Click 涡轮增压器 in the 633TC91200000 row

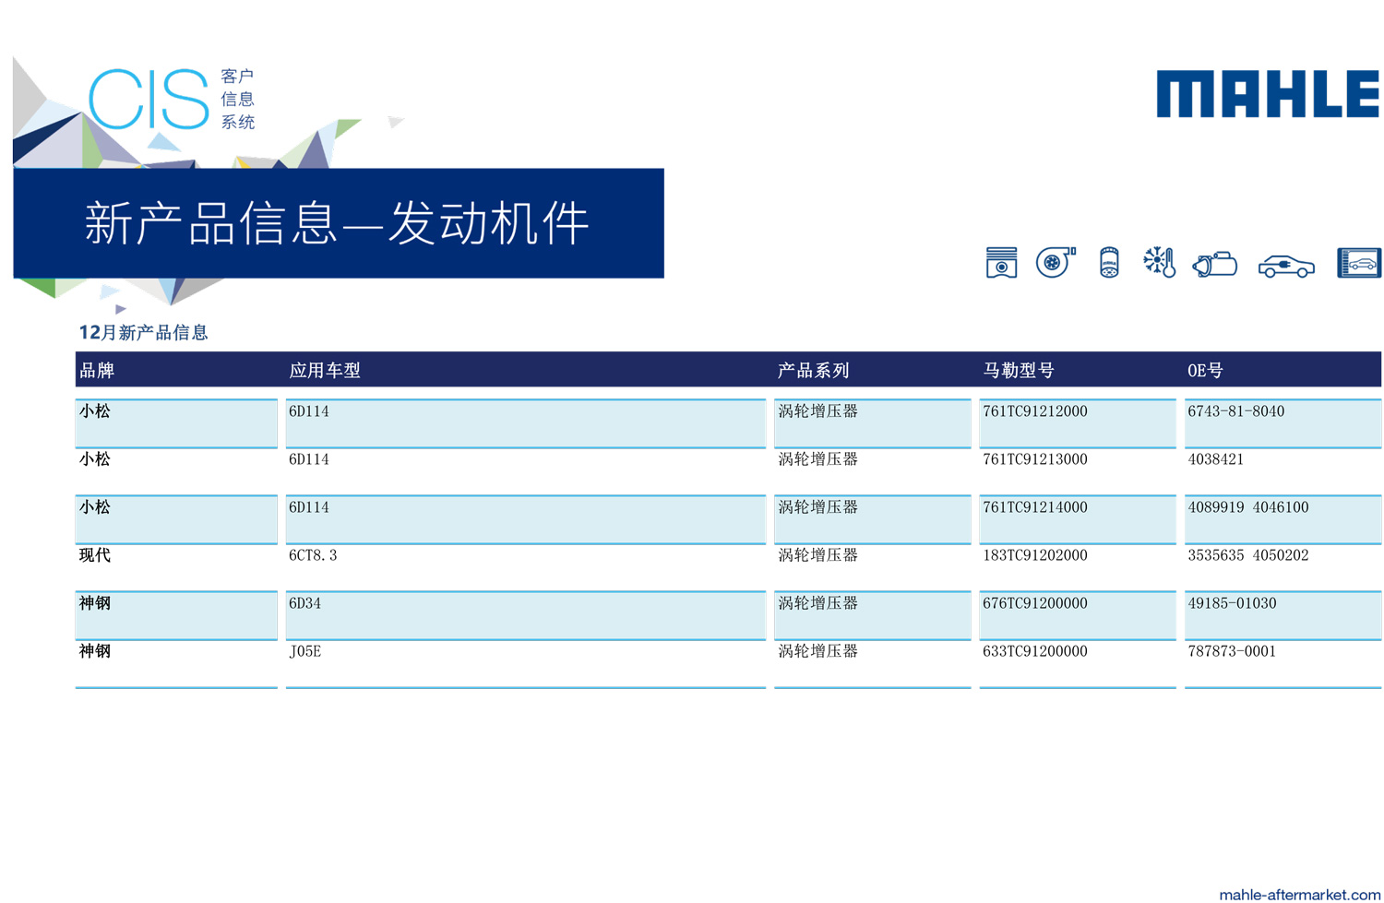tap(818, 651)
